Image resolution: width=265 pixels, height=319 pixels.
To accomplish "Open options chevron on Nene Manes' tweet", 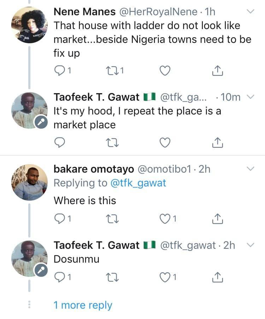I will coord(250,12).
